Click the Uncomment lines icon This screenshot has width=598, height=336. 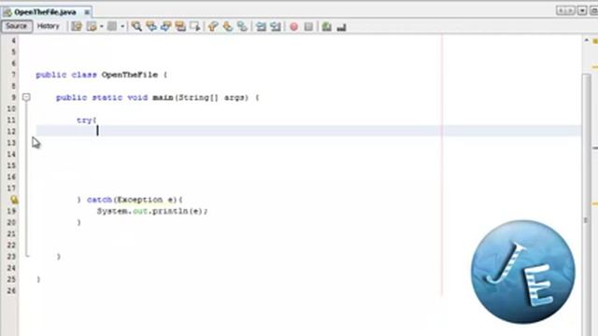341,27
